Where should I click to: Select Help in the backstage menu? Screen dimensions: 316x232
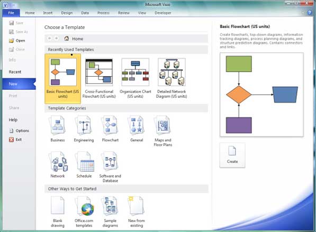13,120
